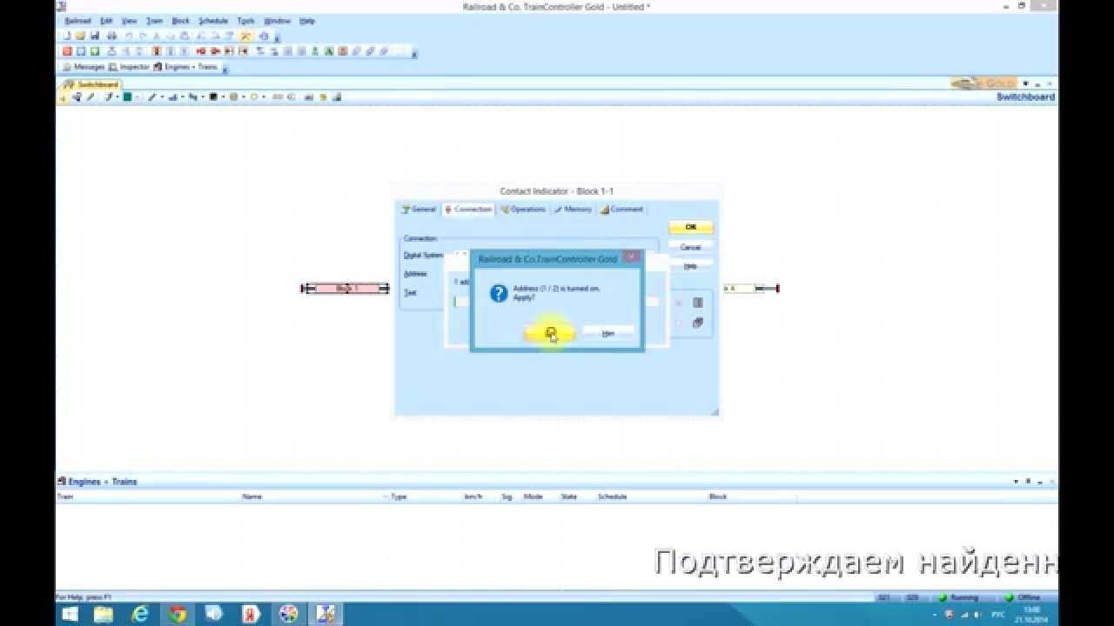Click the Offline status indicator
Screen dimensions: 1114x626
click(x=1023, y=597)
